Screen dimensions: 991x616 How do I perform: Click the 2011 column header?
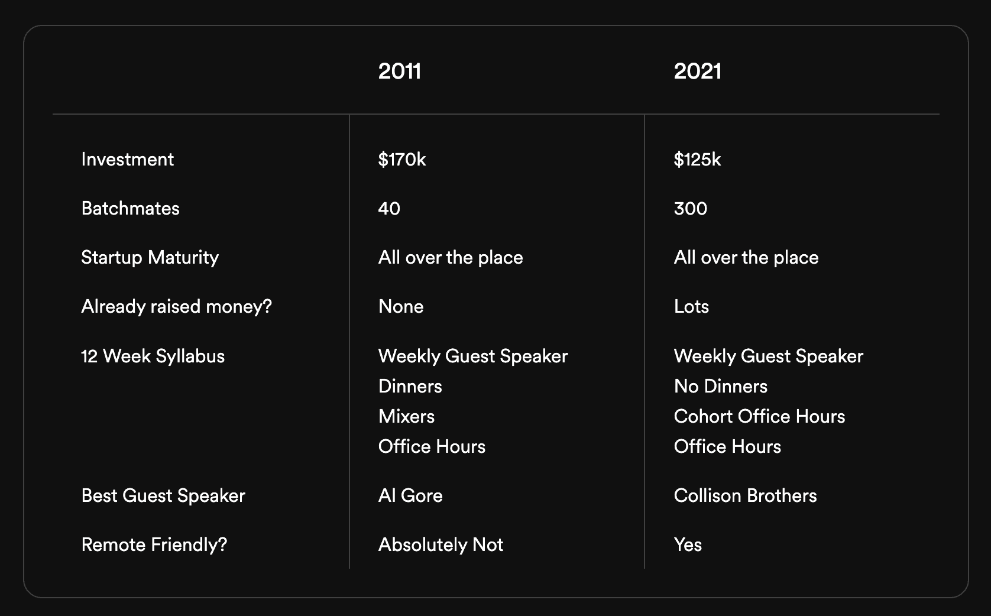point(400,72)
